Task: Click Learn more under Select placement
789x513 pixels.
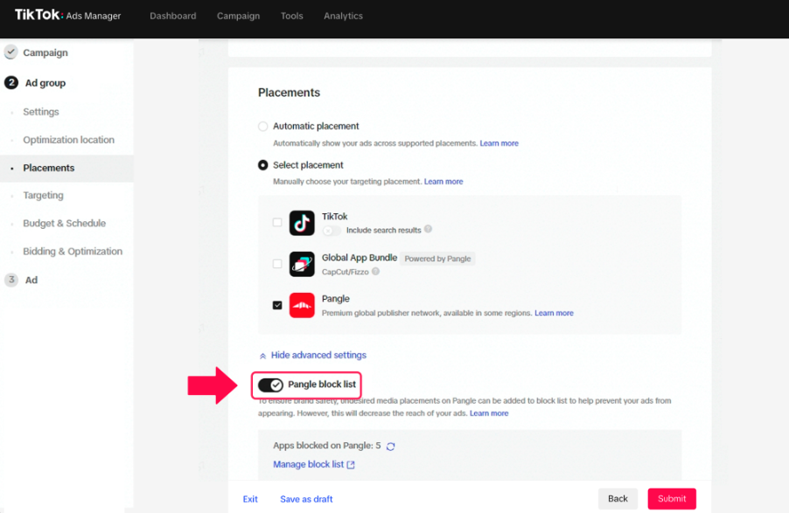Action: pyautogui.click(x=443, y=182)
